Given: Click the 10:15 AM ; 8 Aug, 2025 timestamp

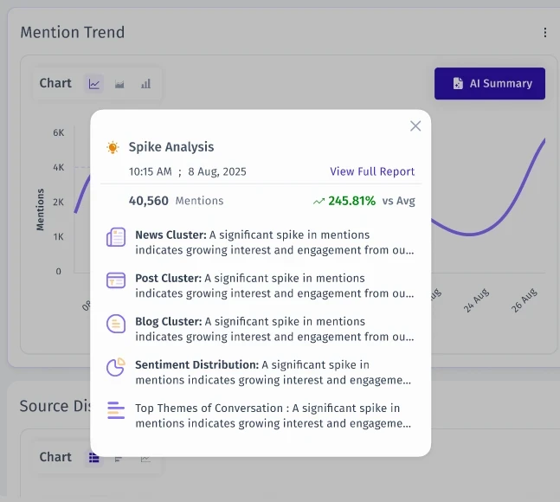Looking at the screenshot, I should tap(188, 171).
